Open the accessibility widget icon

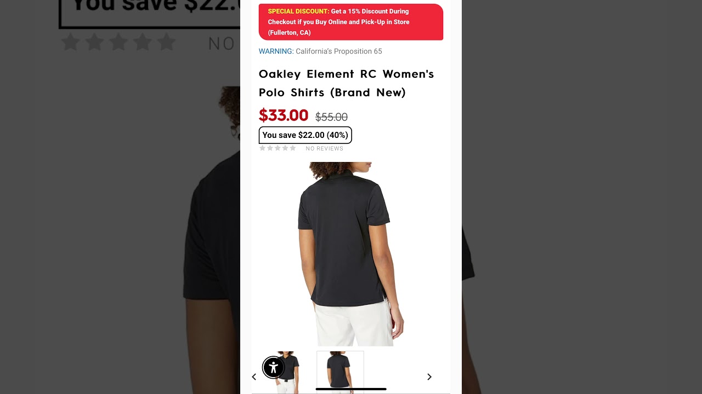273,368
